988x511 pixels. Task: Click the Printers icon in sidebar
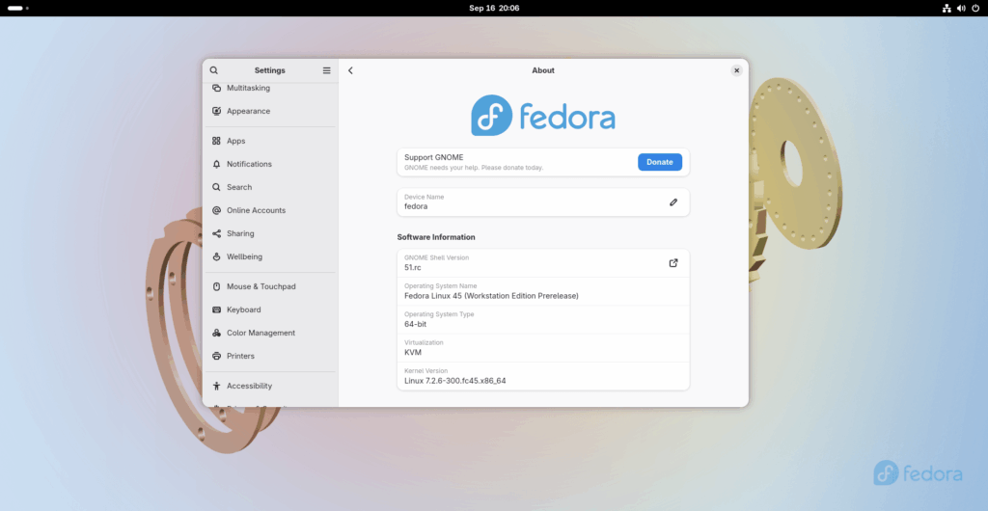pos(217,356)
